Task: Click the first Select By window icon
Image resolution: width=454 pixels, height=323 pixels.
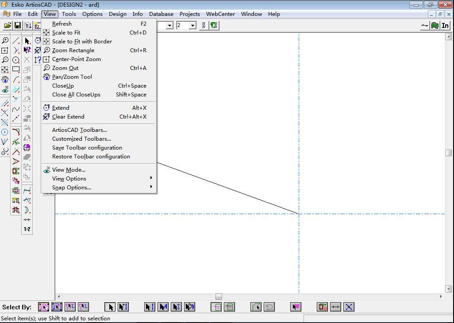Action: click(43, 307)
